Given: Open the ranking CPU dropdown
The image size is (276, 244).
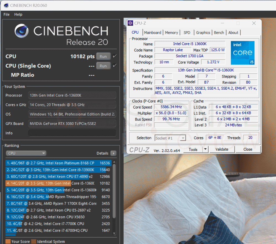Looking at the screenshot, I should 26,153.
